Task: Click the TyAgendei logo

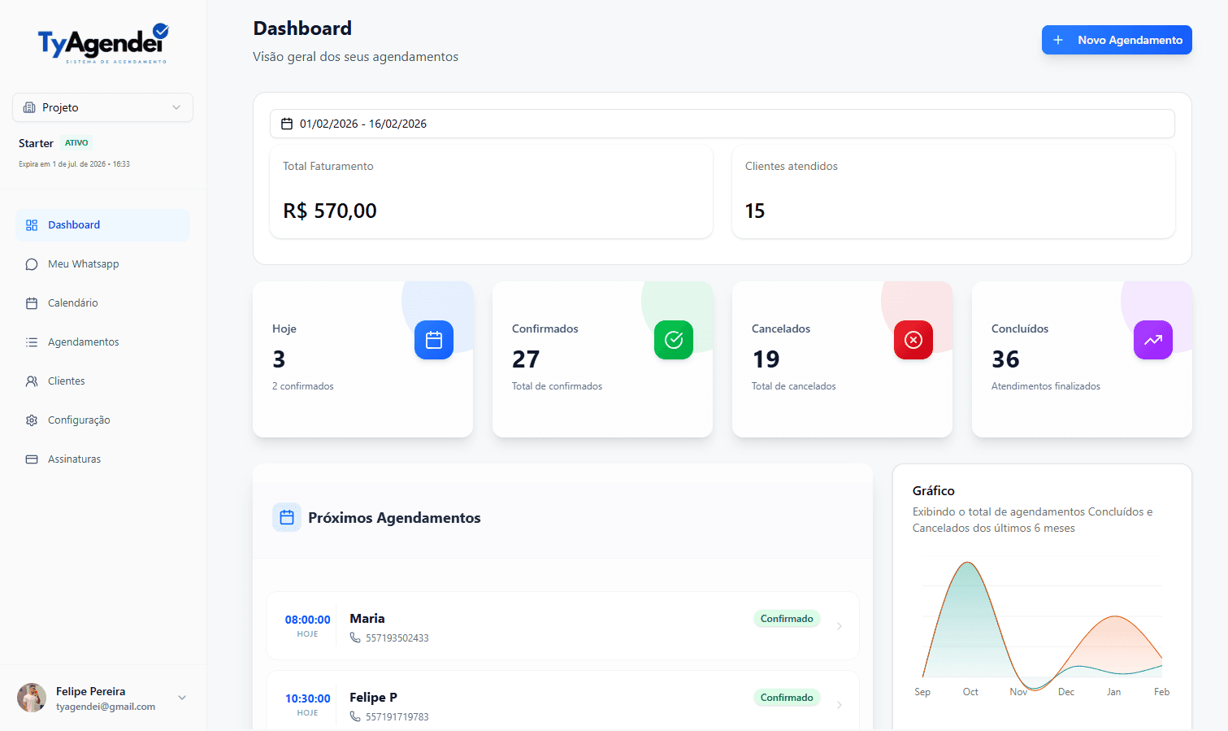Action: pyautogui.click(x=102, y=43)
